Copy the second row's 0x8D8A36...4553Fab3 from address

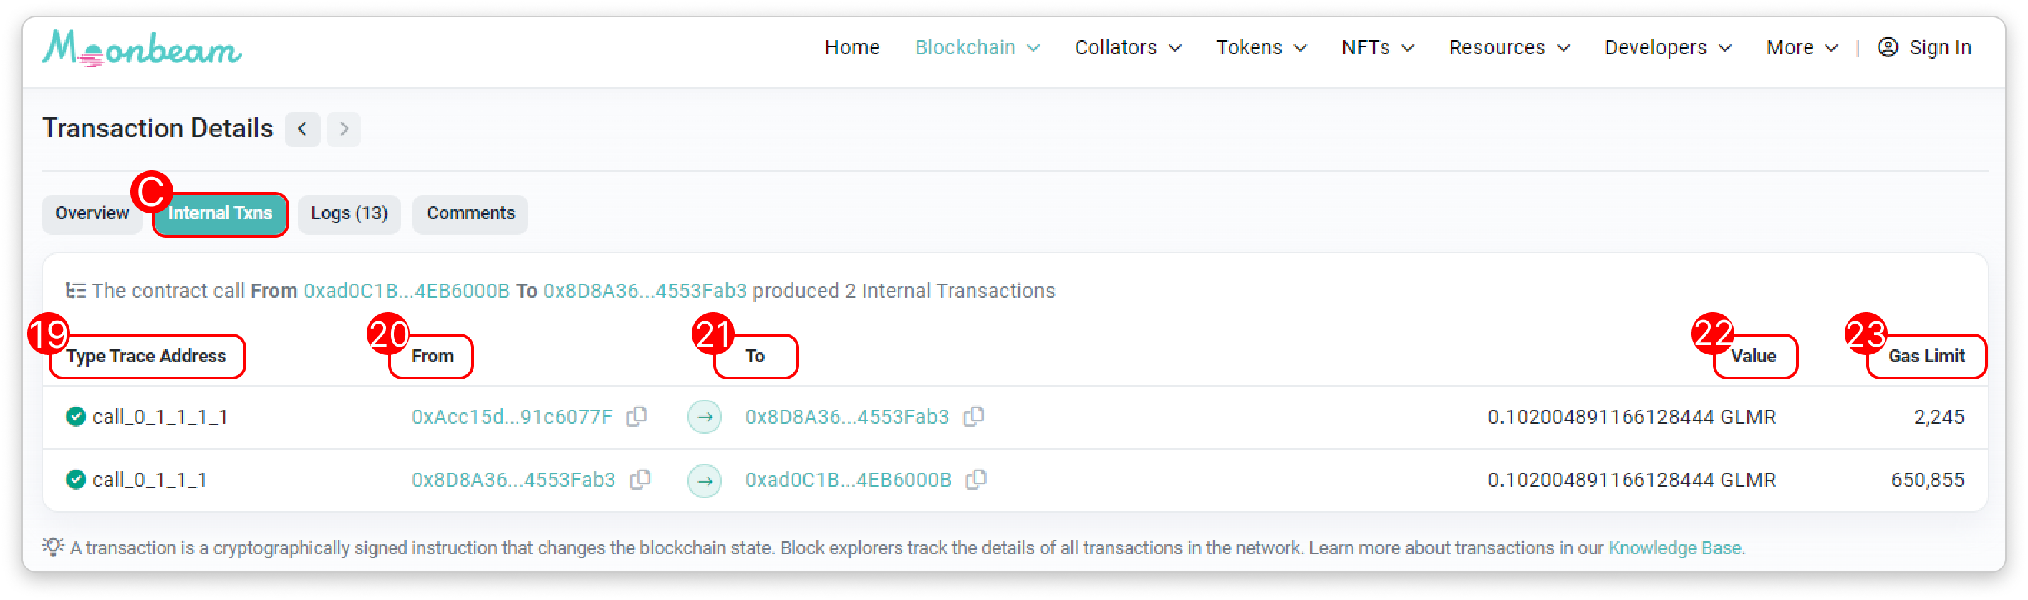pyautogui.click(x=640, y=480)
